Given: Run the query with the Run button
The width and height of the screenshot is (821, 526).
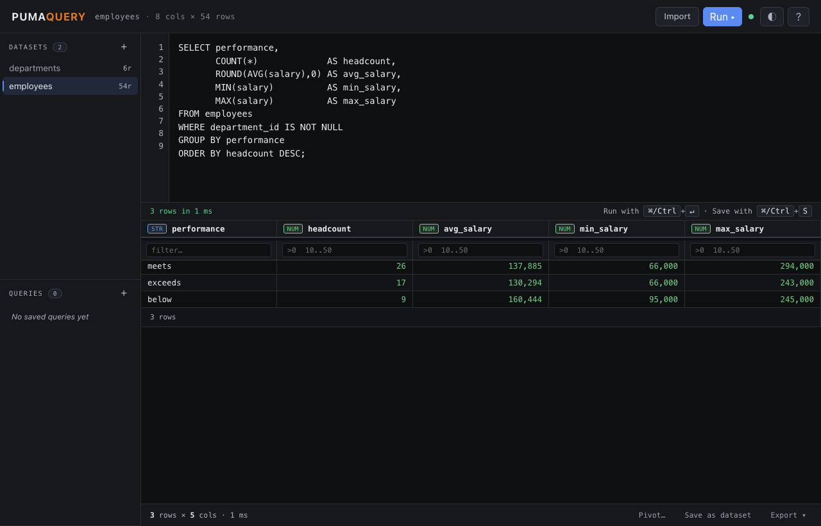Looking at the screenshot, I should tap(722, 17).
